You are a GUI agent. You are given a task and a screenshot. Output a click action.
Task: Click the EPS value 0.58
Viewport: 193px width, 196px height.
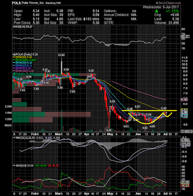tap(96, 15)
